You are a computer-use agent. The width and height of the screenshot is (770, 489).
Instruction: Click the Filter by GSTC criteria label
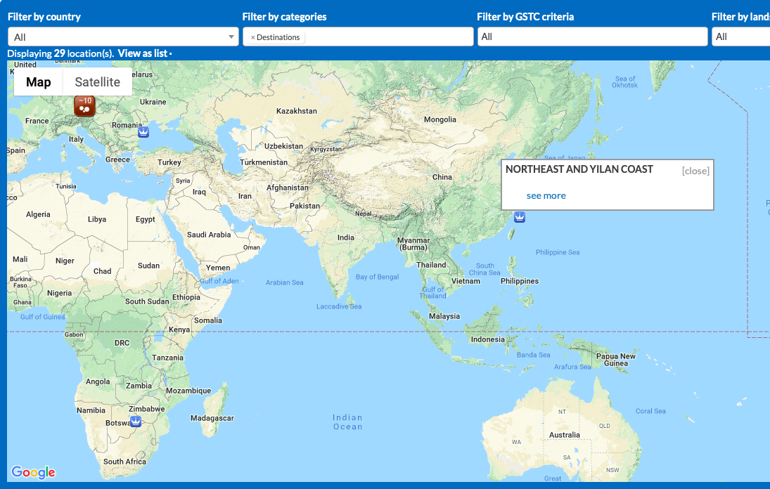point(525,17)
